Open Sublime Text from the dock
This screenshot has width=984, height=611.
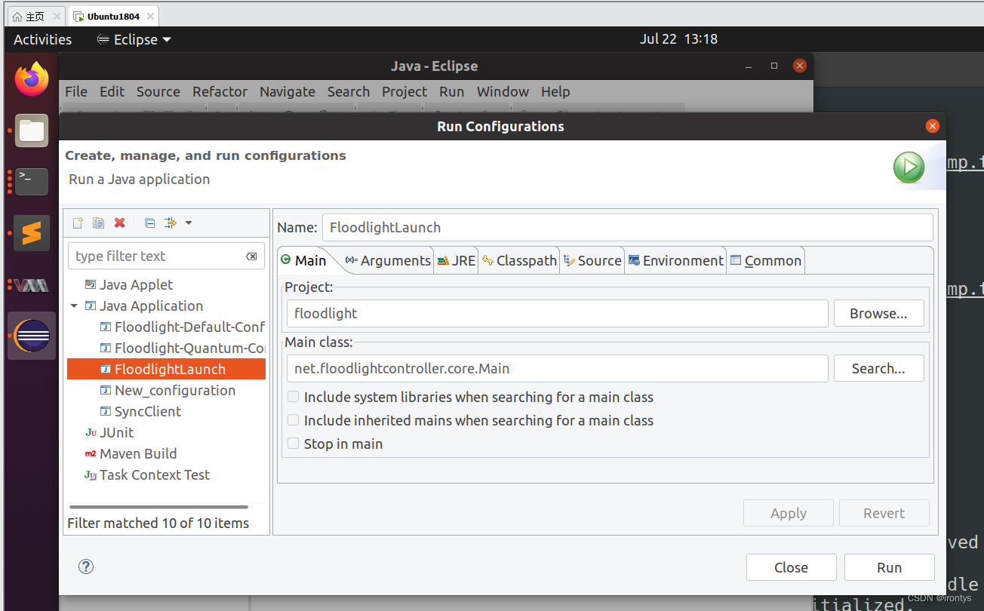[32, 233]
